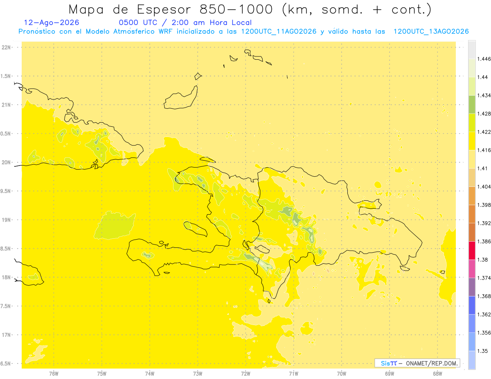Click the latitude axis label "18N"
The width and height of the screenshot is (491, 379).
(x=6, y=277)
